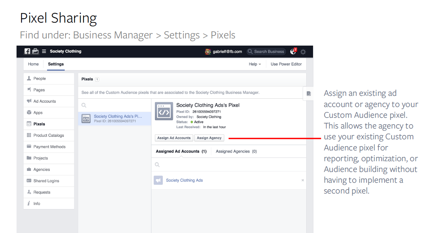Click the 'In the last hour' text

(215, 127)
